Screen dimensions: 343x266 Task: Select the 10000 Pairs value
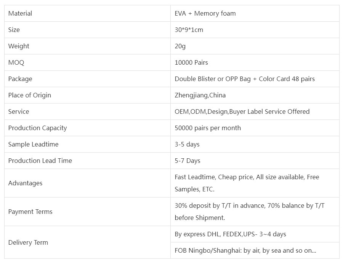tap(191, 62)
